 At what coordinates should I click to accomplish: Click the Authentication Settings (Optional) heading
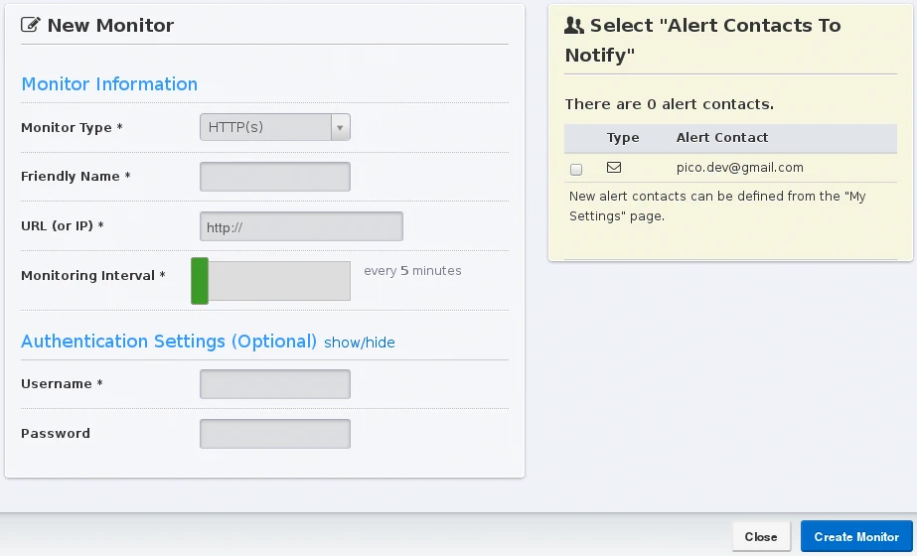(x=169, y=342)
